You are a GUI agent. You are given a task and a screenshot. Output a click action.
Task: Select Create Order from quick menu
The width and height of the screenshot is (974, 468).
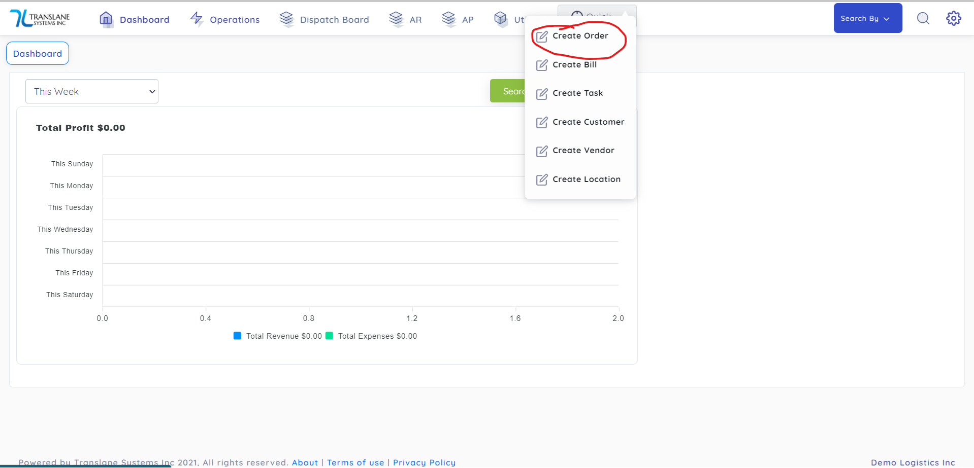pos(580,36)
